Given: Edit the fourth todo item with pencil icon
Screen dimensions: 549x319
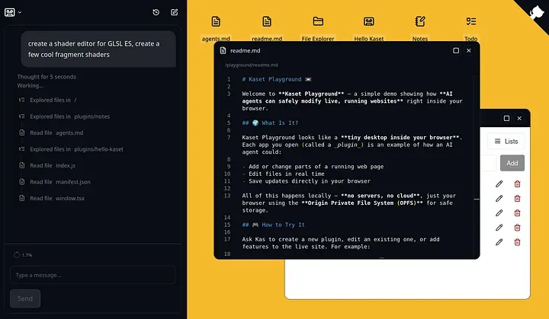Looking at the screenshot, I should click(x=499, y=228).
